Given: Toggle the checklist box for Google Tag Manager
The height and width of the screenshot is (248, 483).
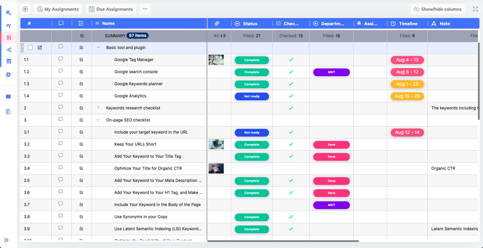Looking at the screenshot, I should pyautogui.click(x=81, y=60).
